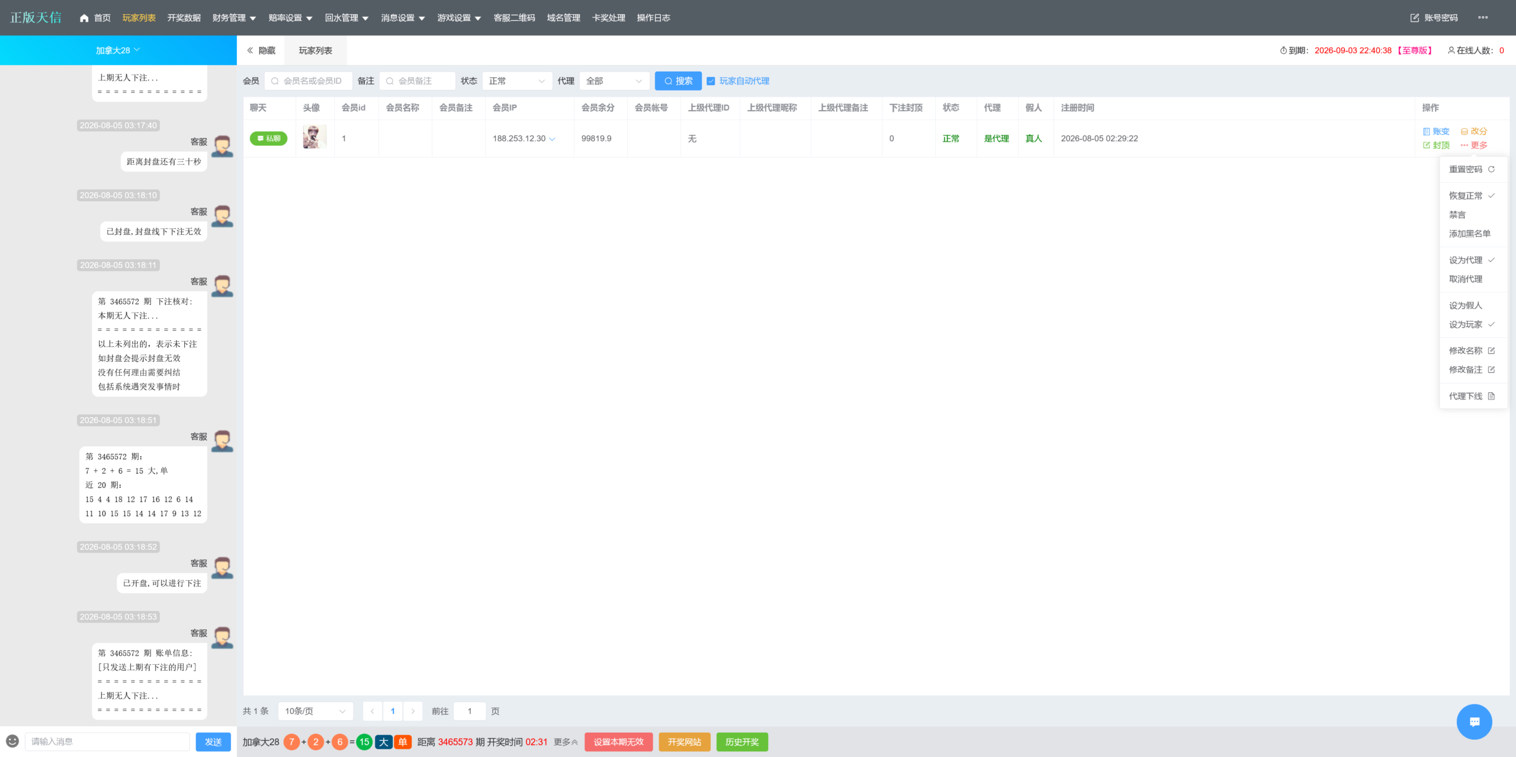The height and width of the screenshot is (757, 1516).
Task: Expand the IP chevron next to 188.253.12.30
Action: 552,139
